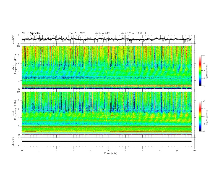Click time axis tick label "3"
The image size is (219, 169).
pyautogui.click(x=74, y=150)
